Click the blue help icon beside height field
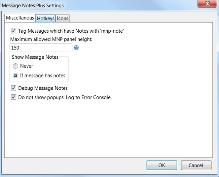This screenshot has width=219, height=177. 76,48
